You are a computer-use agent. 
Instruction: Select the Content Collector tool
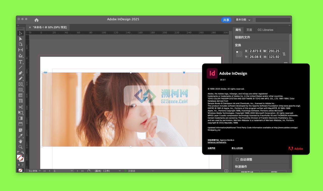[x=21, y=56]
